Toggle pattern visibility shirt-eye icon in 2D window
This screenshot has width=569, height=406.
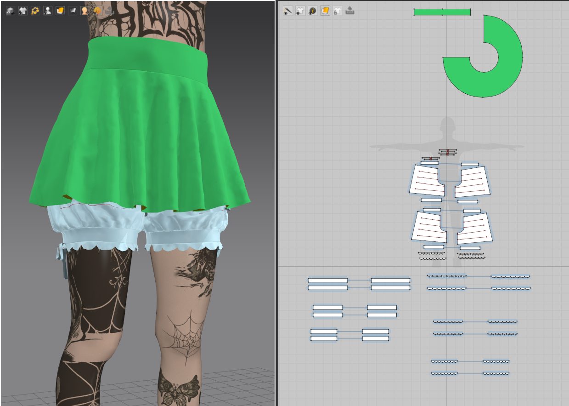[x=300, y=11]
